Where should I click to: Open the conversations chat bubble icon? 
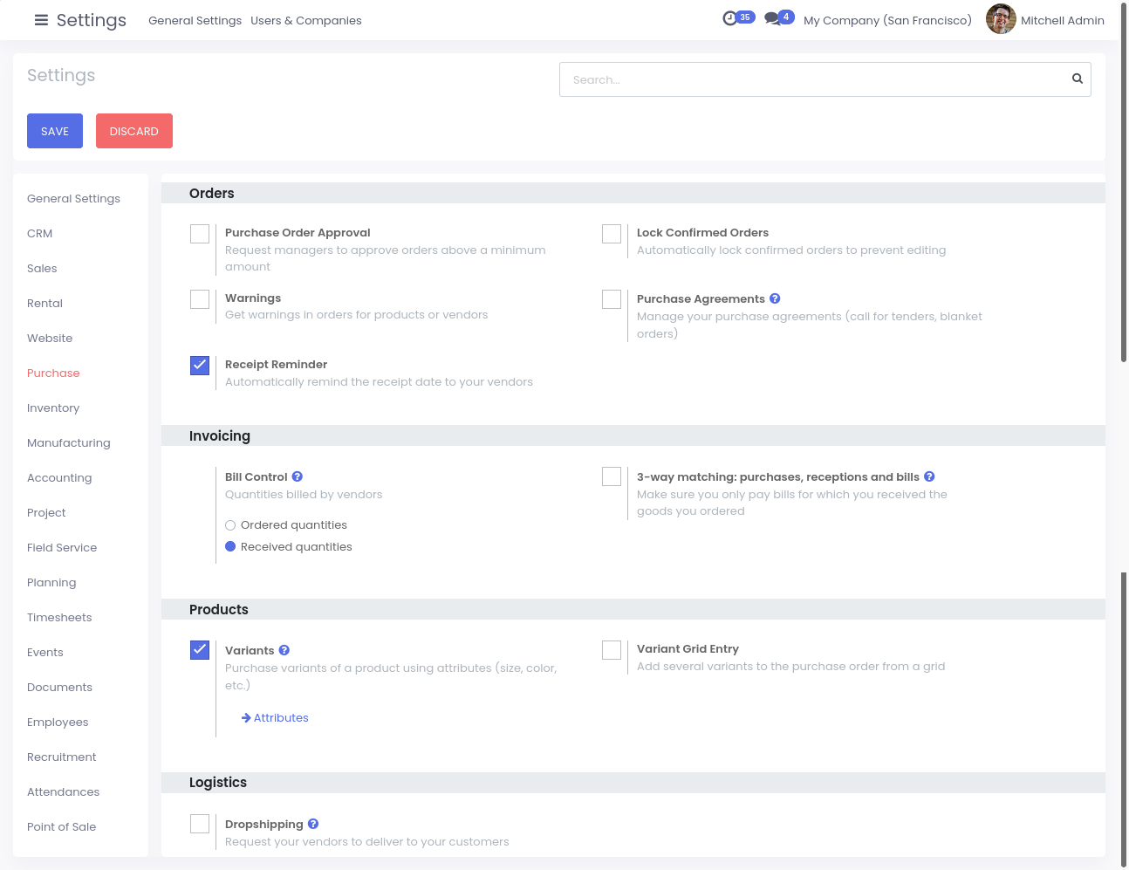pos(772,18)
